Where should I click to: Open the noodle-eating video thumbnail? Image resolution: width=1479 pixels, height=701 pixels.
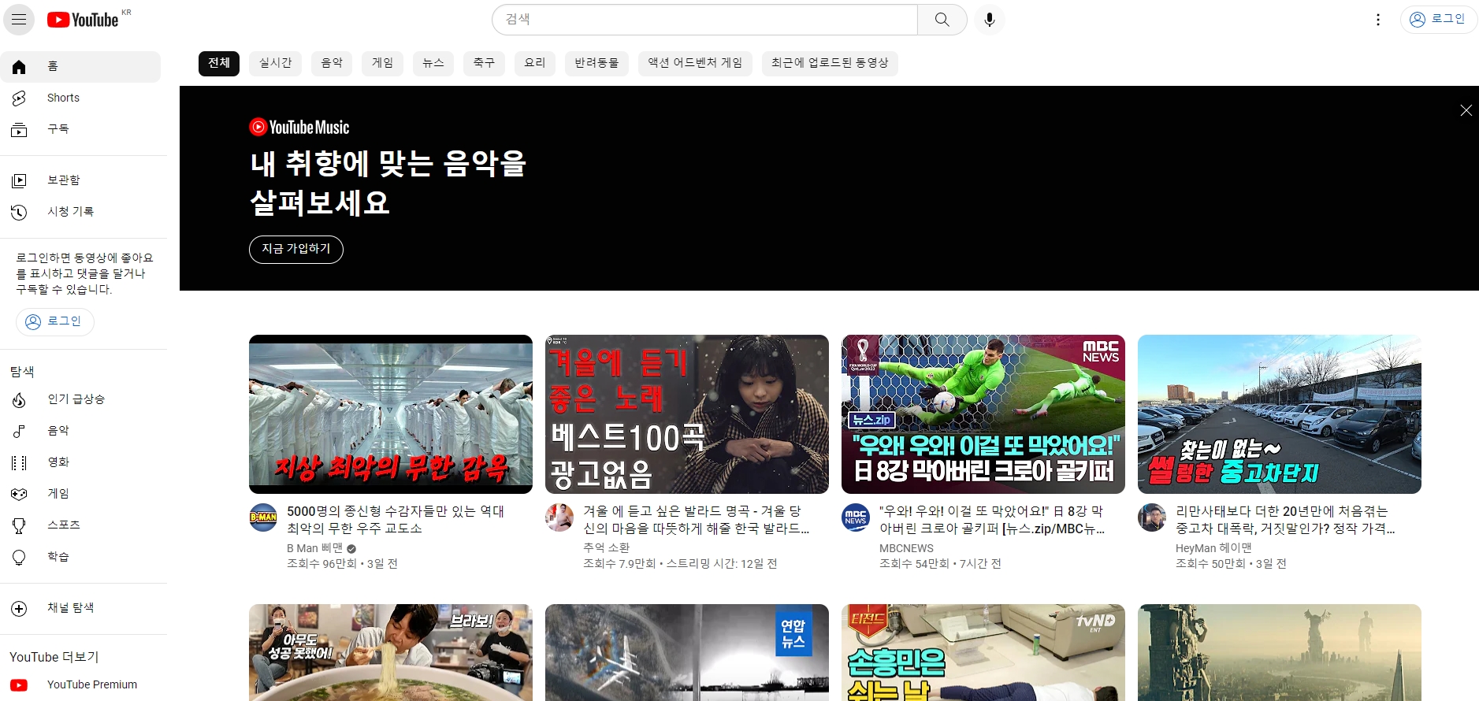coord(391,652)
